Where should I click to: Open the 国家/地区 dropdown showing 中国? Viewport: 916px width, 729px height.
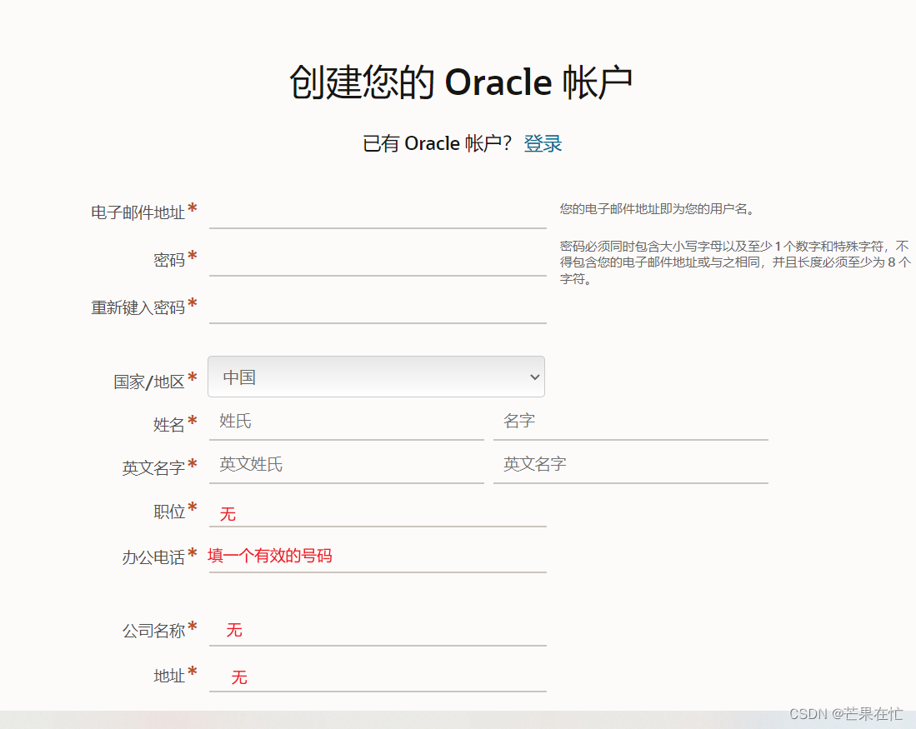point(376,377)
